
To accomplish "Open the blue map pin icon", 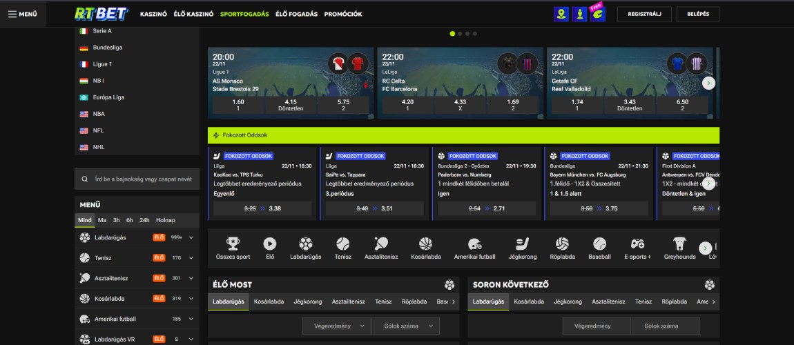I will 561,14.
